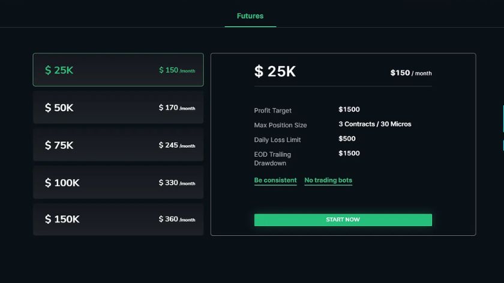
Task: Click the $ 330 /month price label
Action: (176, 182)
